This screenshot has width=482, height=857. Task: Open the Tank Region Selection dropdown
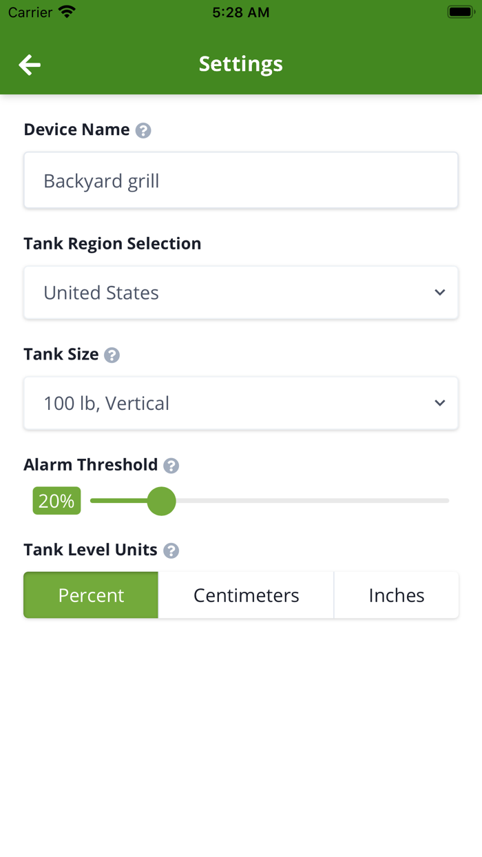click(x=241, y=293)
